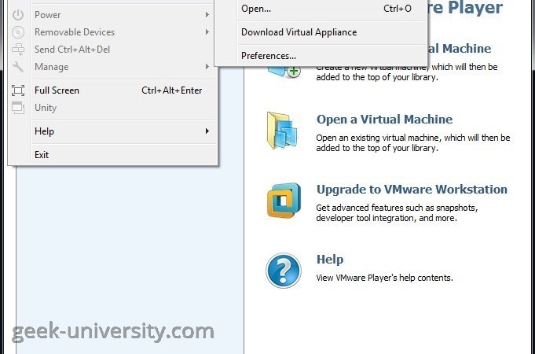
Task: Click the Open a Virtual Machine folder icon
Action: 282,131
